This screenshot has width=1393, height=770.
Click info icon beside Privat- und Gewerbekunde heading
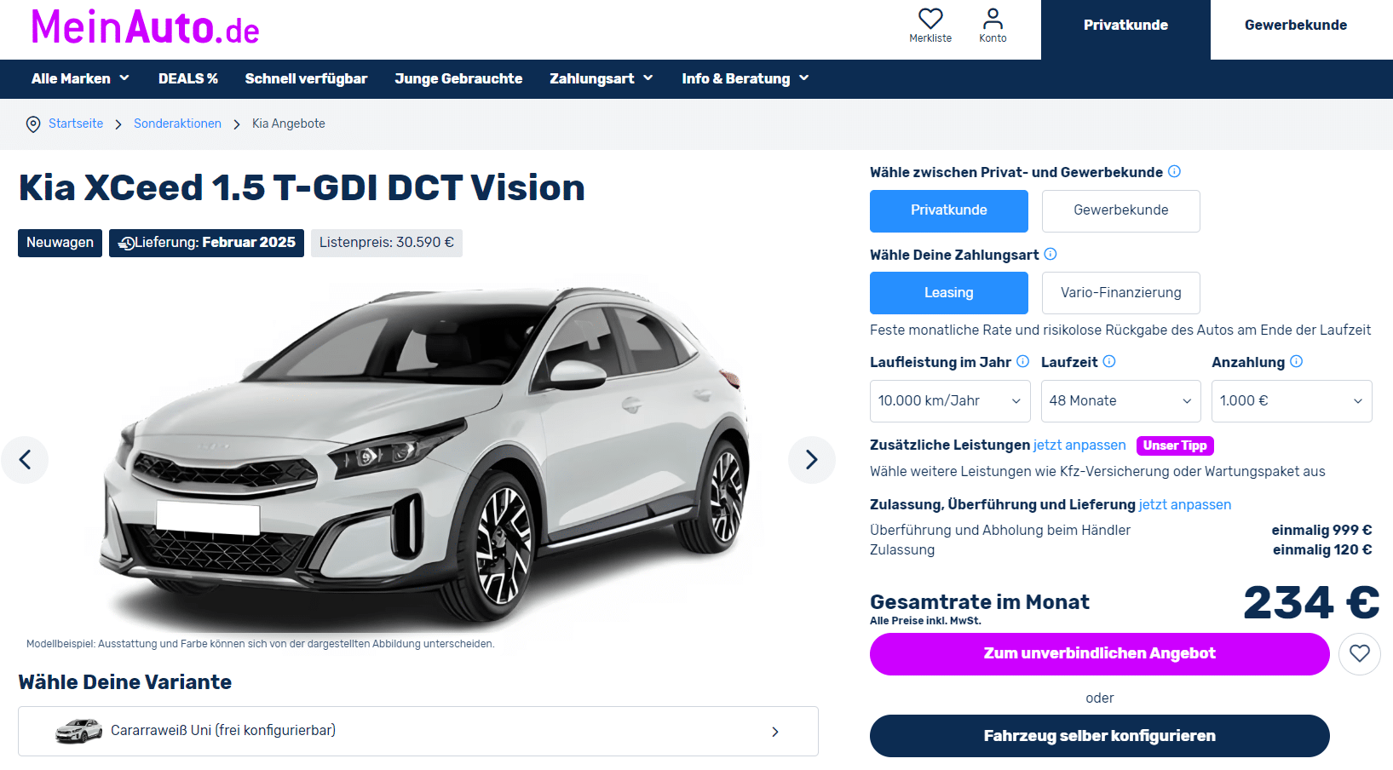[x=1174, y=171]
